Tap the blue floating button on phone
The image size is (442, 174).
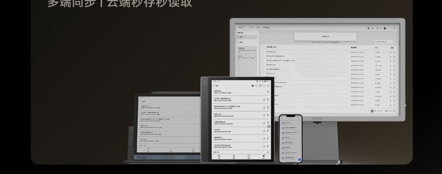tap(300, 160)
